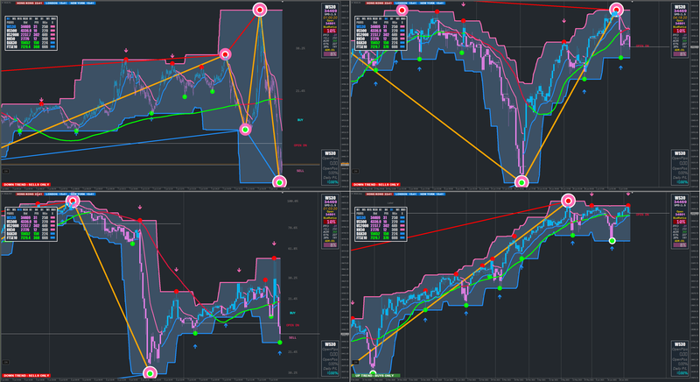
Task: Click NEW YORK session label in bottom-left chart
Action: [x=82, y=195]
